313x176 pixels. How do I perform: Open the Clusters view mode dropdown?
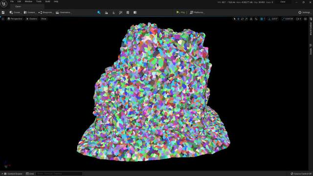tap(32, 19)
